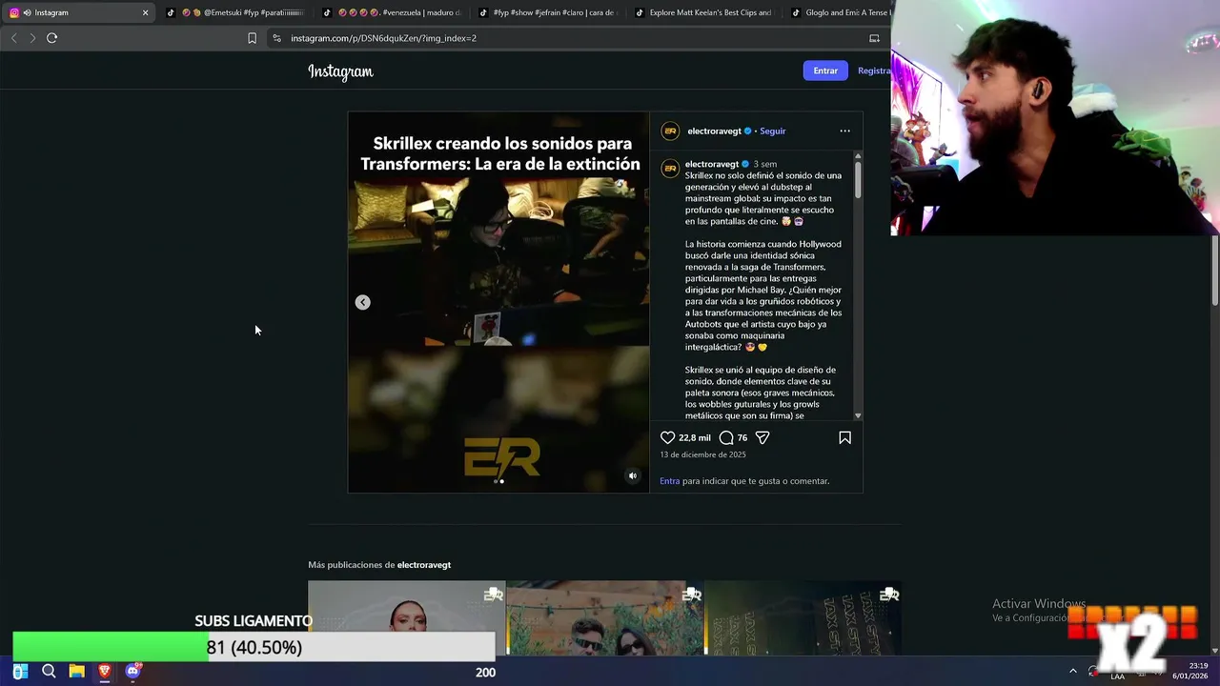Open the #fyp #show #jefrain tab
Viewport: 1220px width, 686px height.
pyautogui.click(x=548, y=12)
